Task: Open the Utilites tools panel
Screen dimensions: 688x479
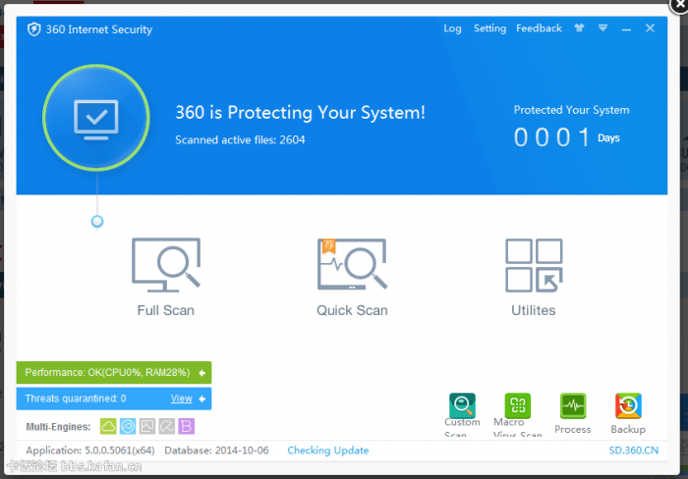Action: click(533, 276)
